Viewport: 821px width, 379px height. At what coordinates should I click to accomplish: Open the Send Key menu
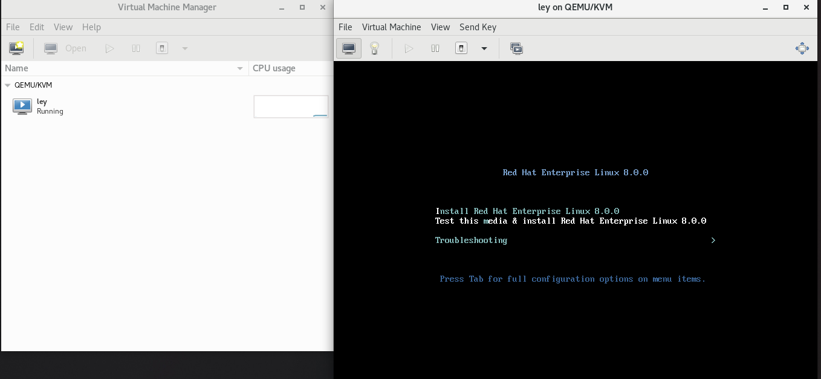[x=477, y=27]
